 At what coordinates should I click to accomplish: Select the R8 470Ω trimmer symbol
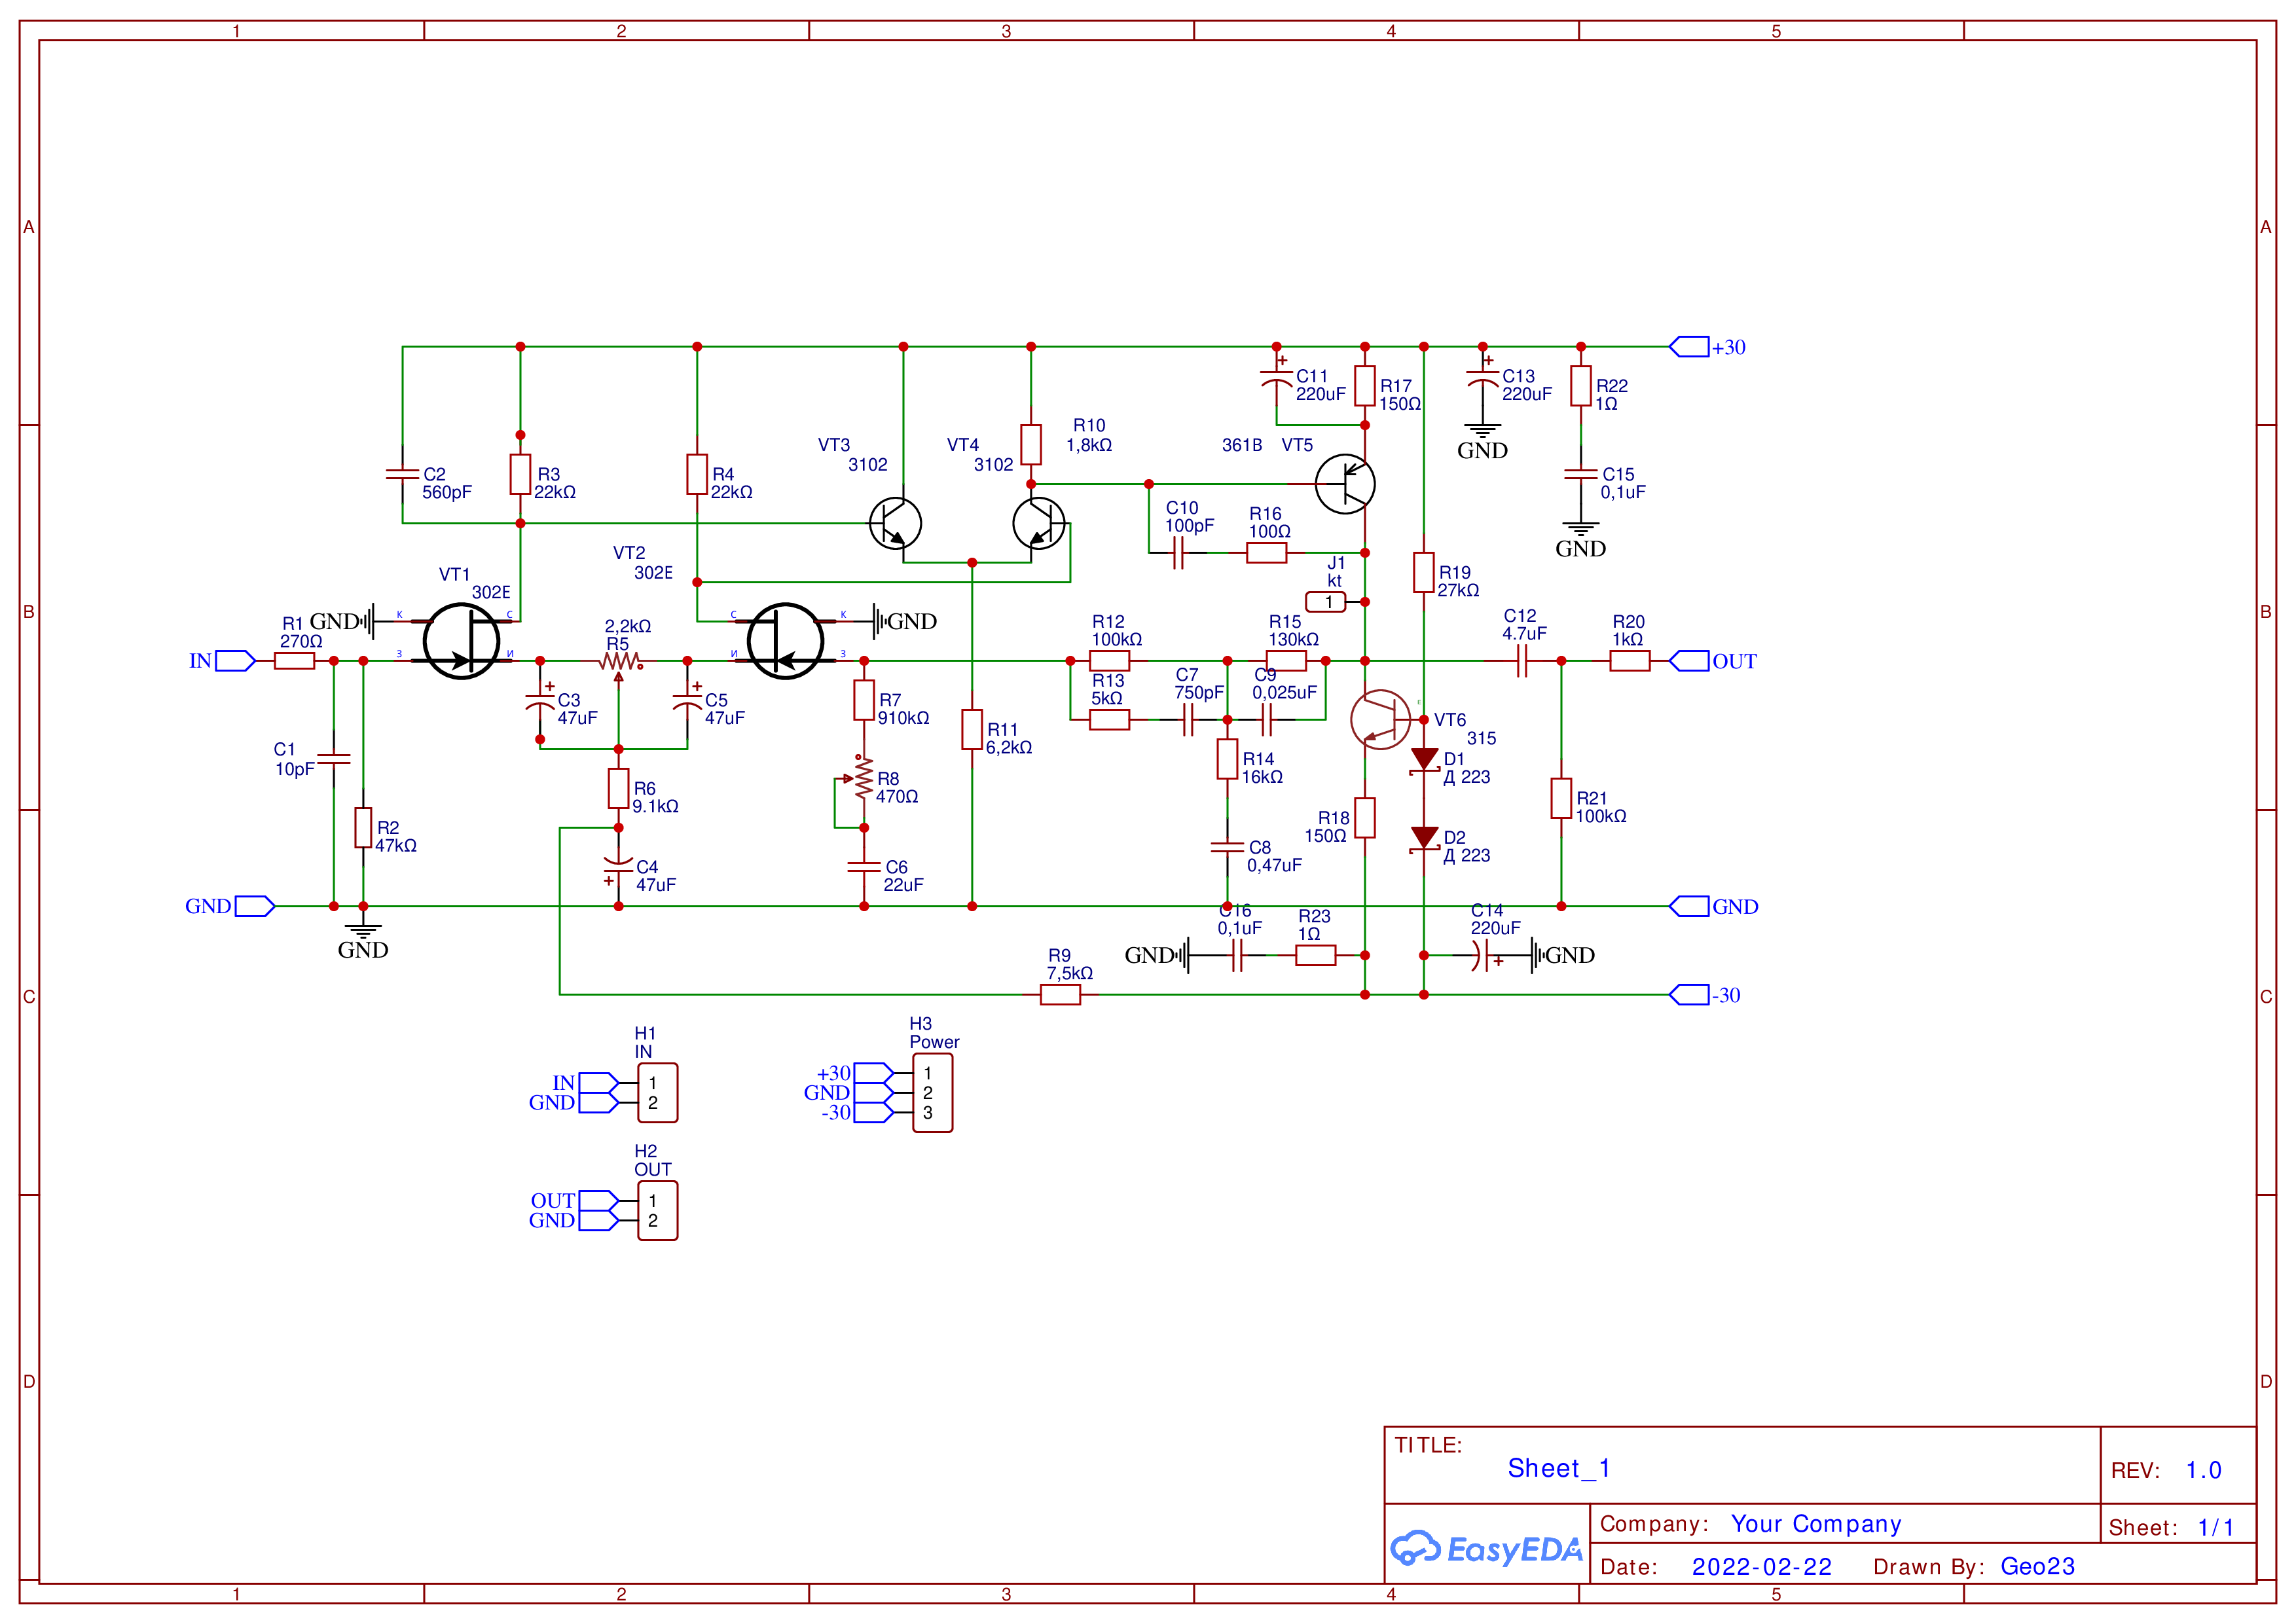[x=864, y=779]
